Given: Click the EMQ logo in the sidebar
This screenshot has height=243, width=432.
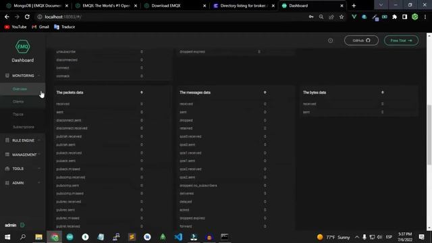Looking at the screenshot, I should tap(22, 47).
